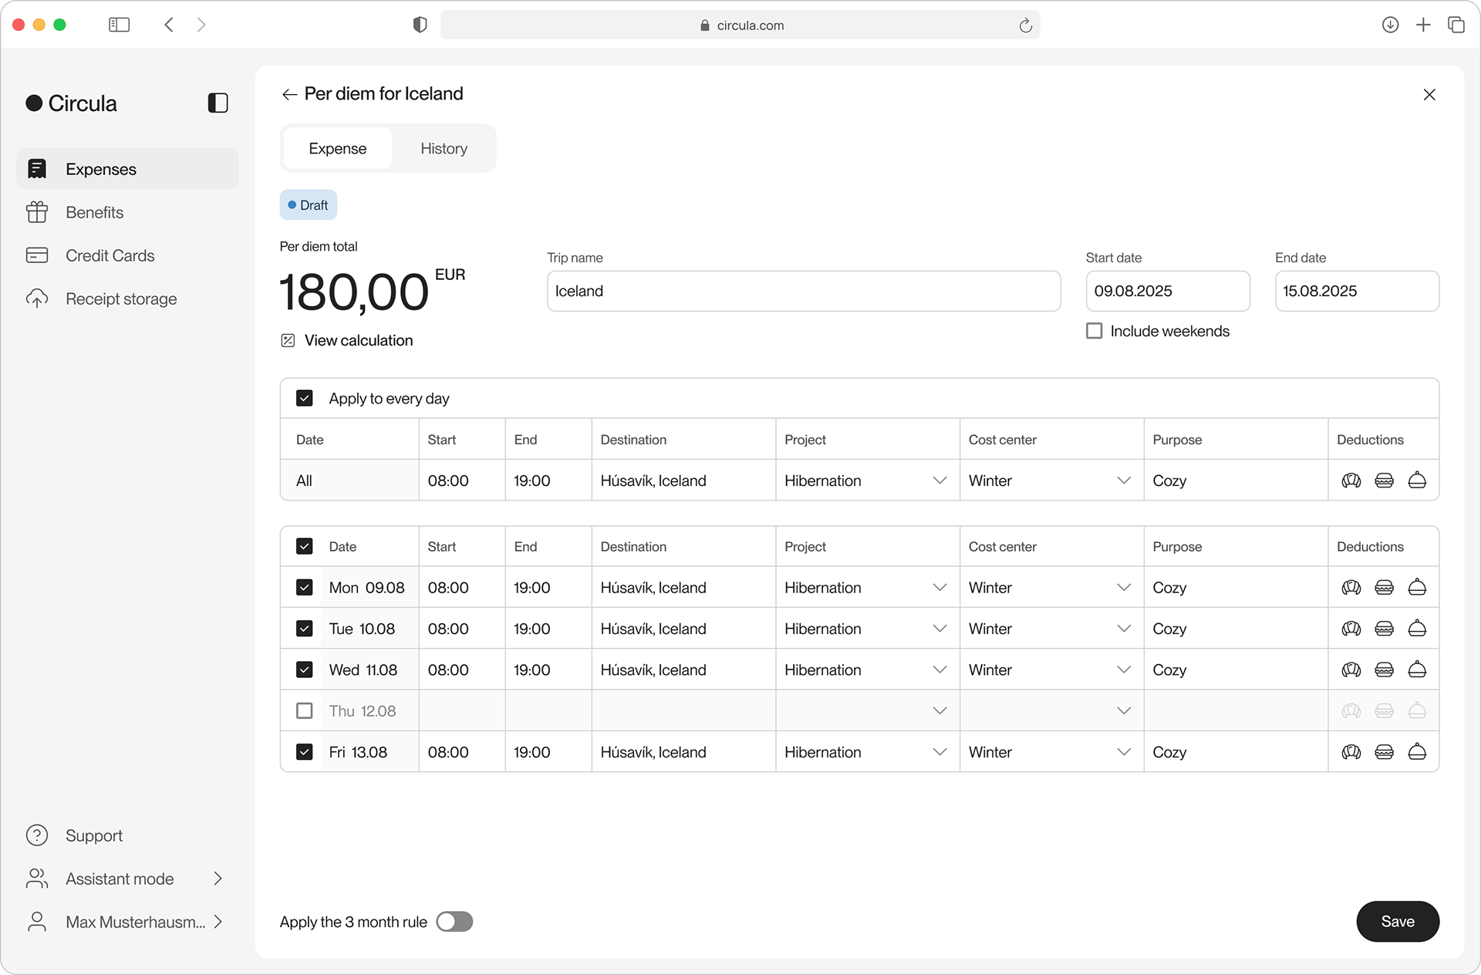Screen dimensions: 1481x975
Task: Go back using arrow beside Per diem title
Action: pyautogui.click(x=289, y=94)
